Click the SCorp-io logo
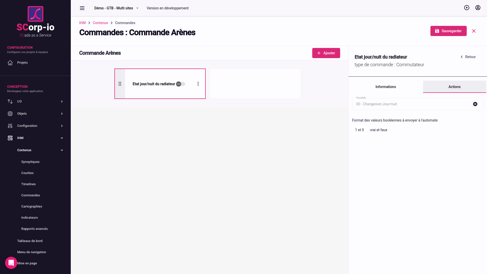The width and height of the screenshot is (487, 274). coord(36,22)
